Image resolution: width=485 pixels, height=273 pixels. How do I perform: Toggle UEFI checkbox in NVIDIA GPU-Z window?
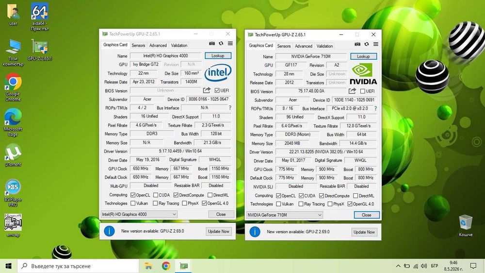click(363, 91)
